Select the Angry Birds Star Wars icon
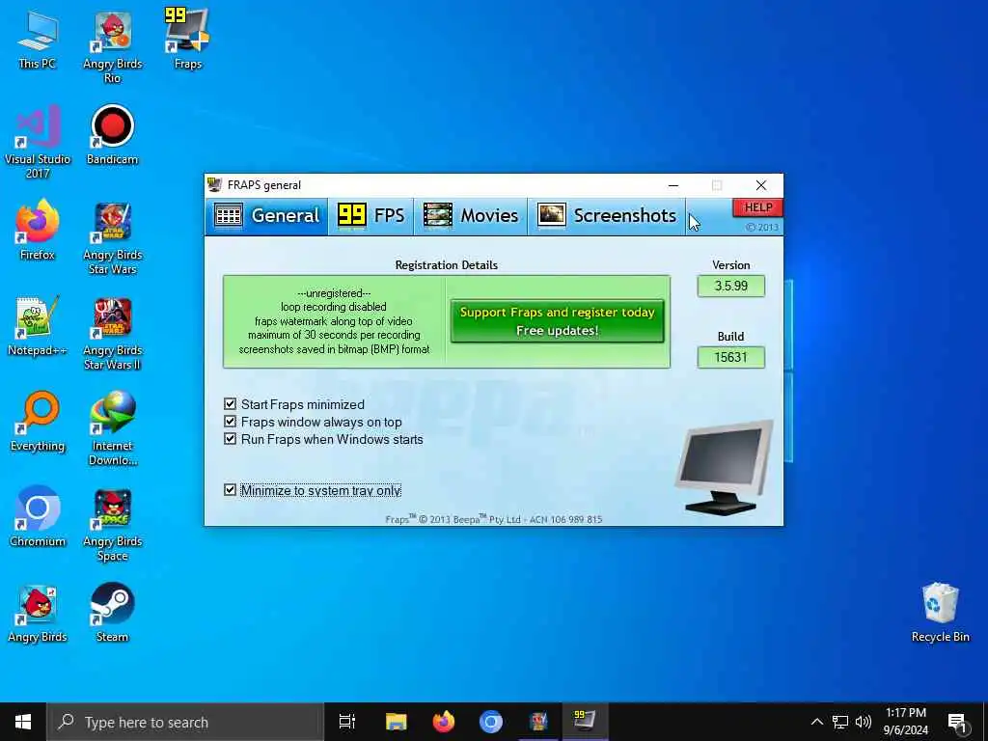Screen dimensions: 988x741 click(x=112, y=237)
